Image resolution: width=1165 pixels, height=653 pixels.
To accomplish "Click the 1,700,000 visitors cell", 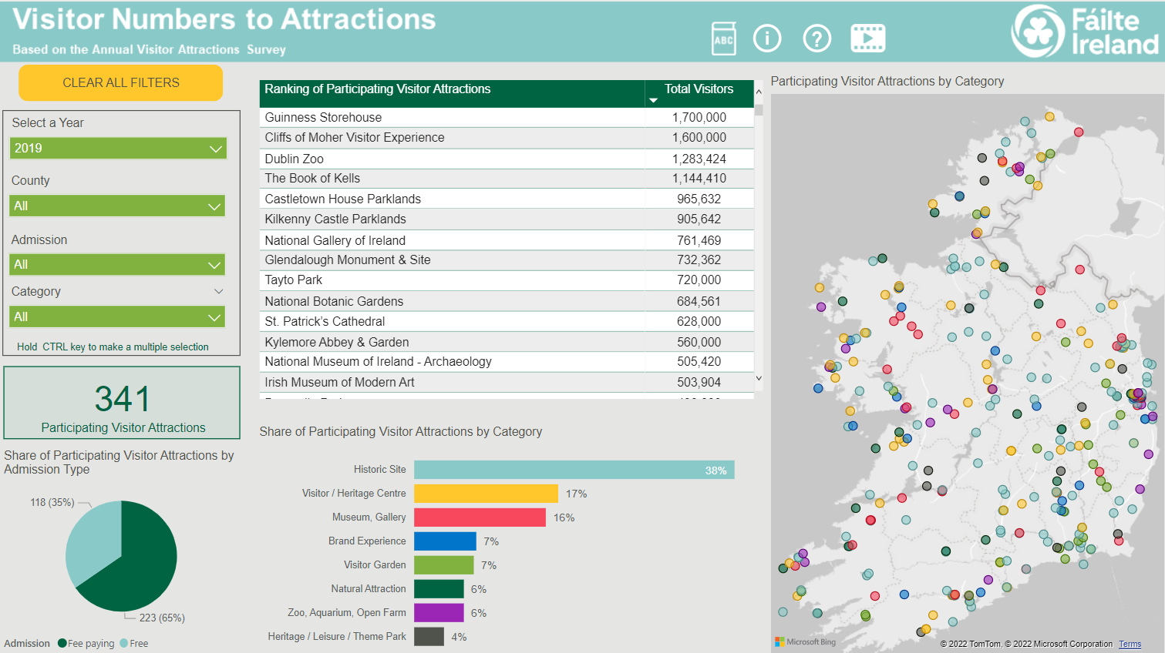I will 699,117.
